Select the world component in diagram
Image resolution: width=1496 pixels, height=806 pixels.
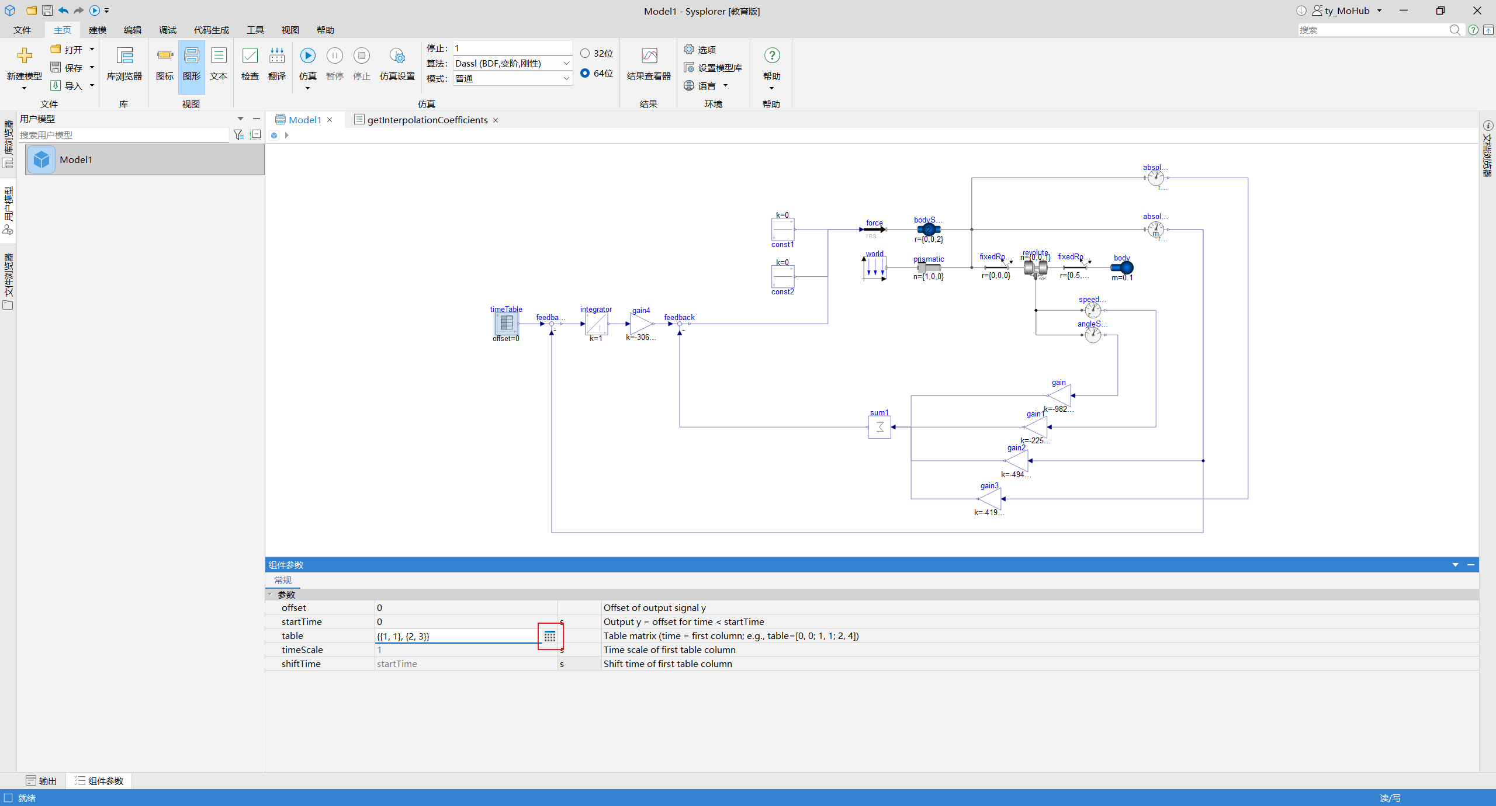(875, 268)
